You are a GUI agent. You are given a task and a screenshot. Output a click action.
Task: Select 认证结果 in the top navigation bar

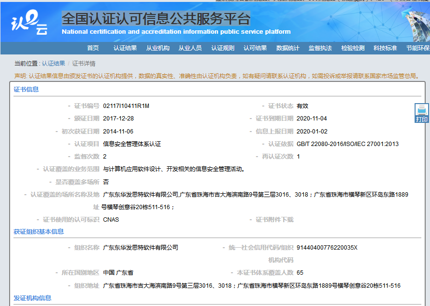(x=124, y=48)
